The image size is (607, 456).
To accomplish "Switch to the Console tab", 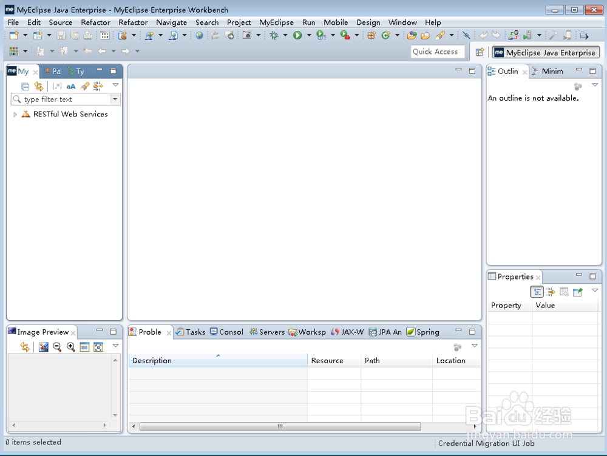I will [226, 332].
